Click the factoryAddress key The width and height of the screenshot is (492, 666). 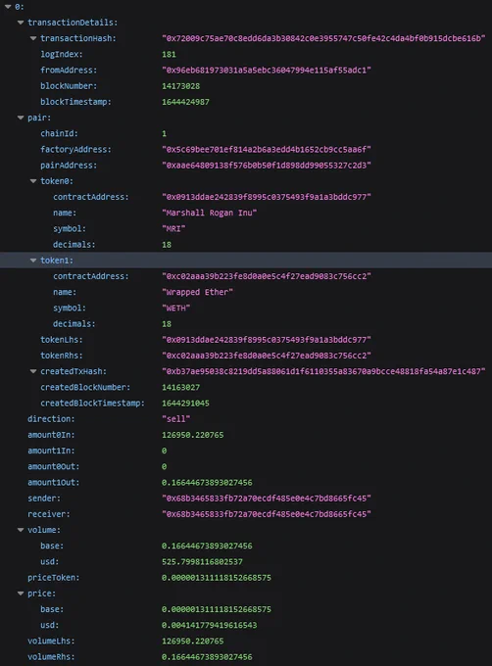(75, 150)
